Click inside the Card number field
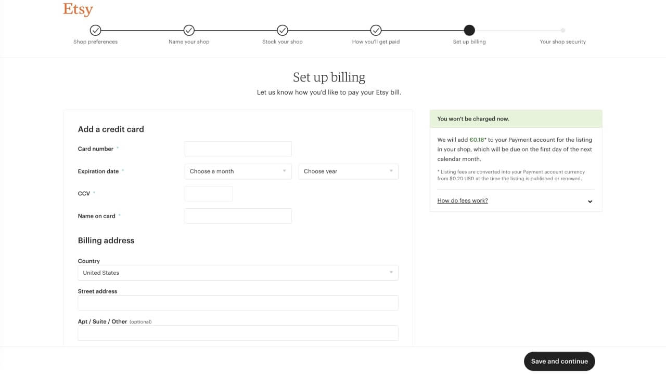This screenshot has width=666, height=374. coord(238,149)
